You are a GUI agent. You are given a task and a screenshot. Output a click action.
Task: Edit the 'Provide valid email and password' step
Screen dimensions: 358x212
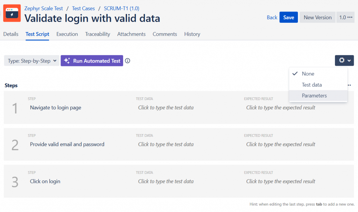[x=67, y=144]
